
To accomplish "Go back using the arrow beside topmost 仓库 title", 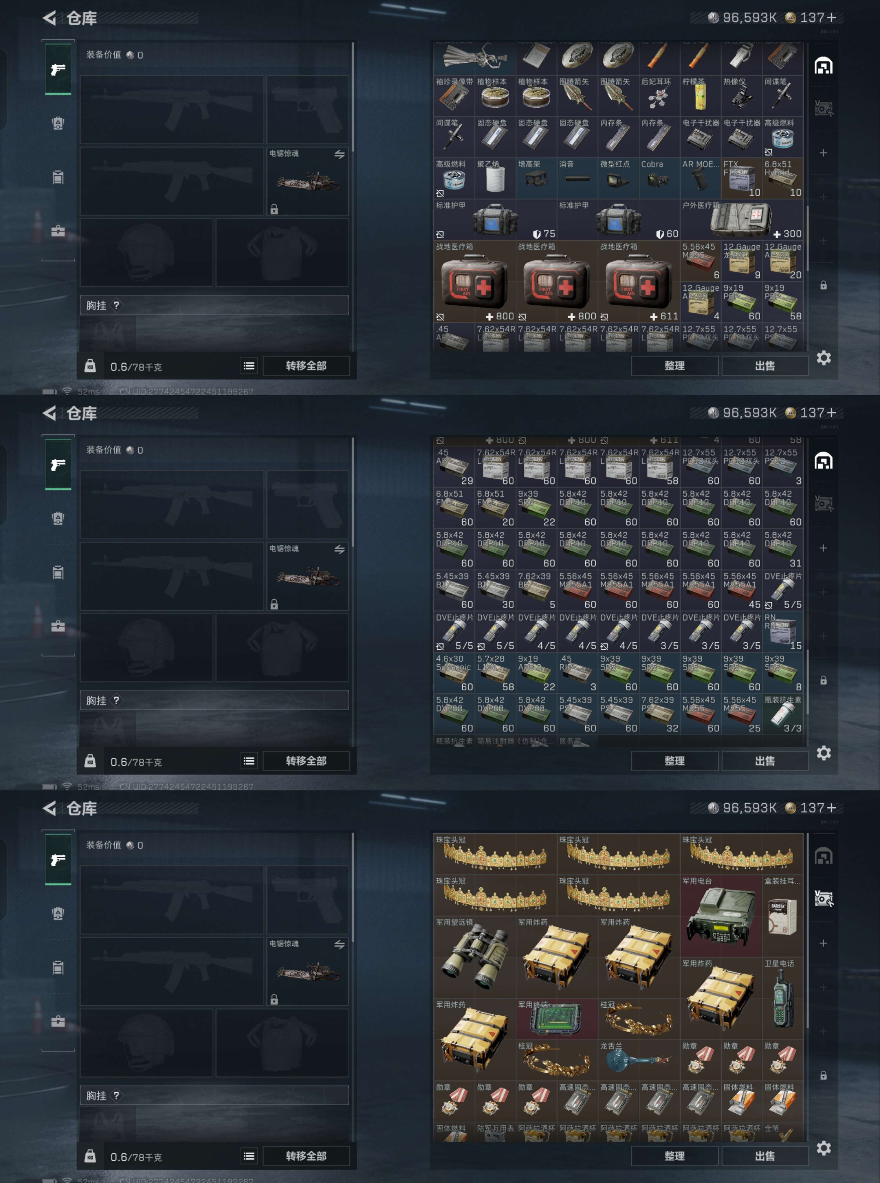I will (x=50, y=18).
